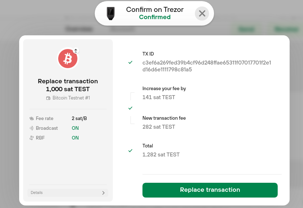
Task: Disable the RBF option
Action: (x=75, y=138)
